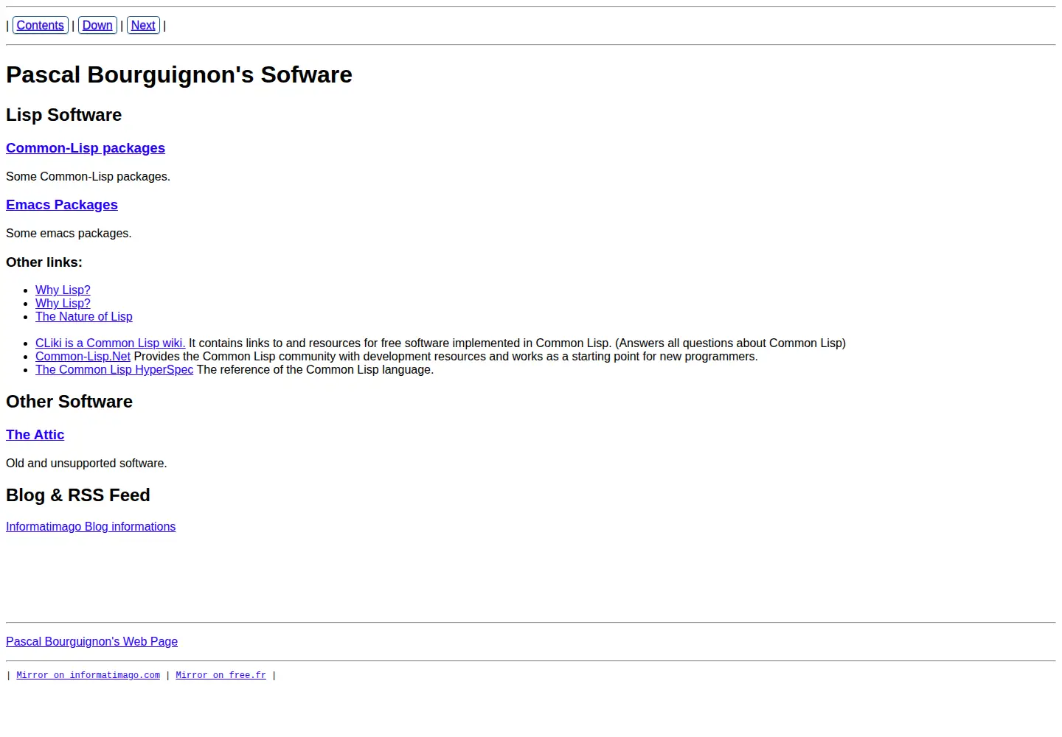Click the text 'Old and unsupported software.'
The image size is (1062, 737).
click(x=86, y=464)
